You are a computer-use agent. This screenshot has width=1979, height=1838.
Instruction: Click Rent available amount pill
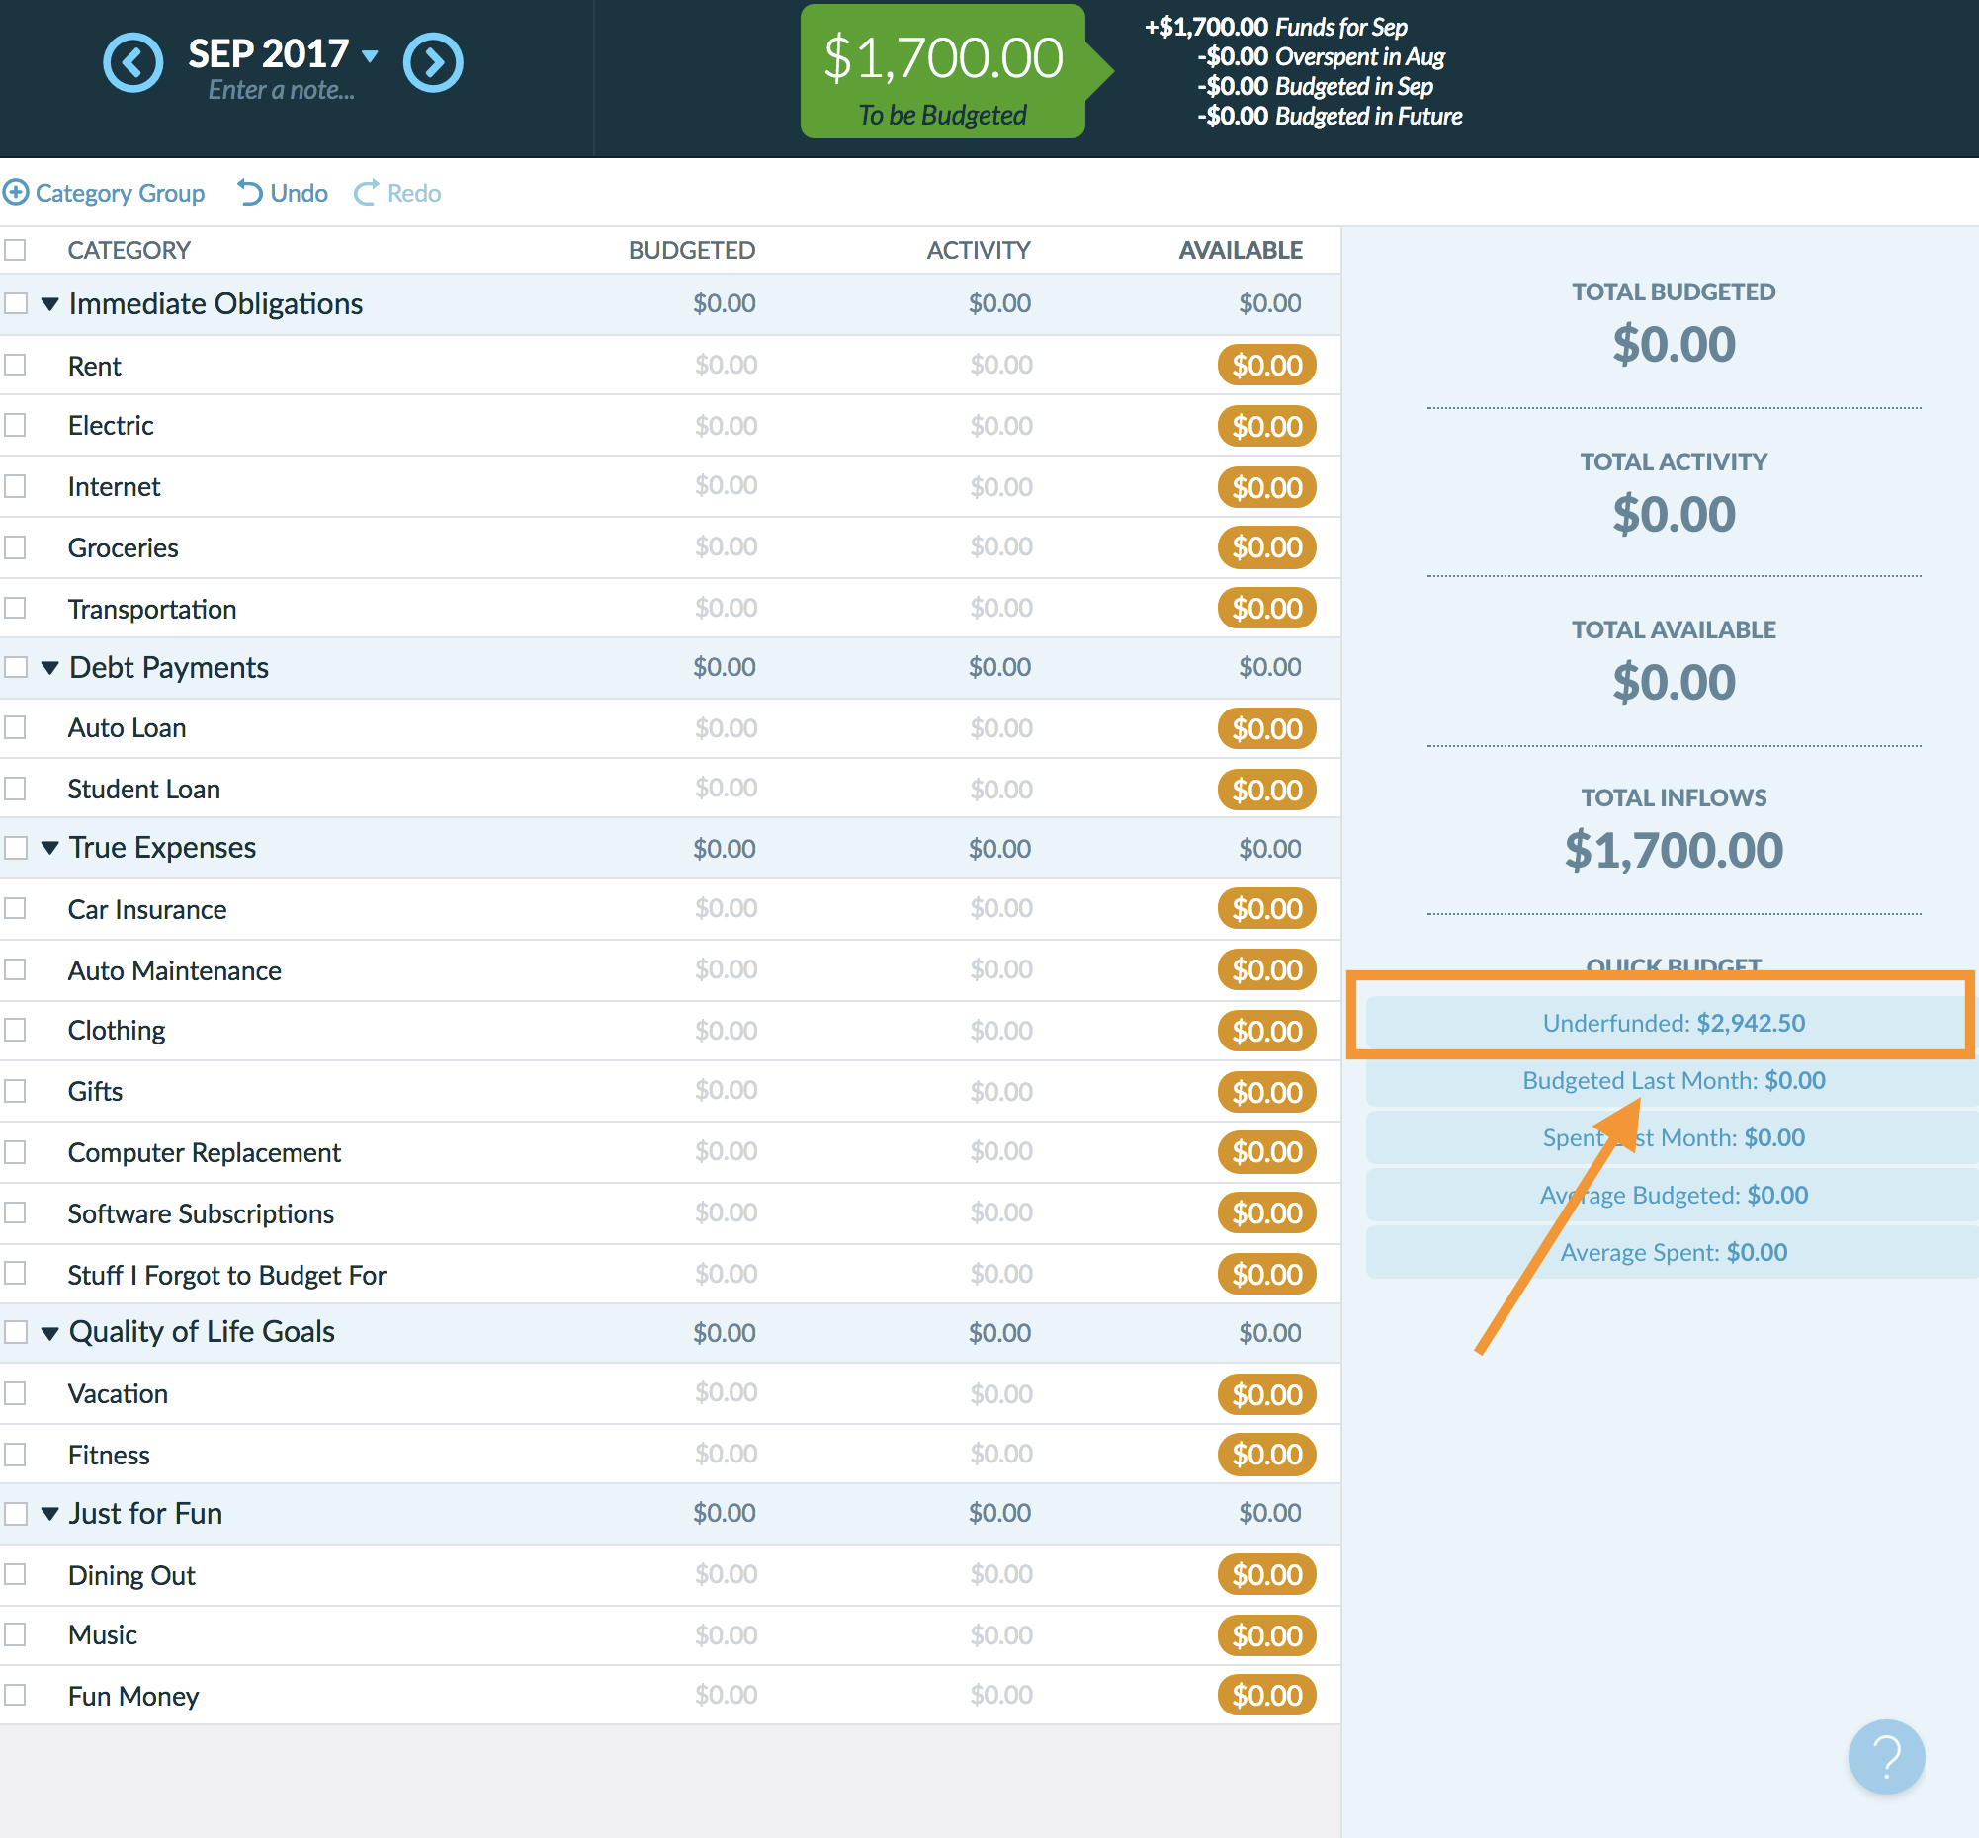pyautogui.click(x=1266, y=365)
